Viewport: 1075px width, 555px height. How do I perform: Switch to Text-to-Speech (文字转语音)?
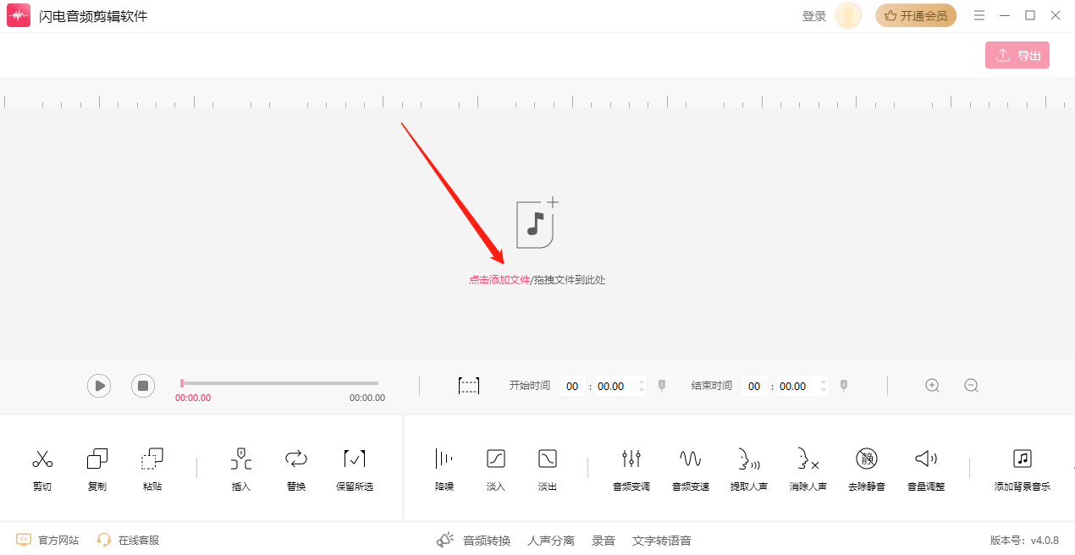[661, 541]
